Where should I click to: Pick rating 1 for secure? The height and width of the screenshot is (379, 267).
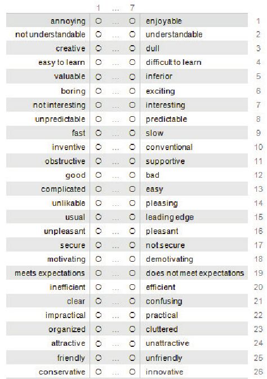pos(98,245)
